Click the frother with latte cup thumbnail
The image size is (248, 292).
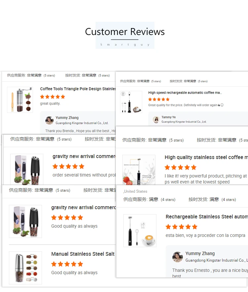(x=140, y=231)
